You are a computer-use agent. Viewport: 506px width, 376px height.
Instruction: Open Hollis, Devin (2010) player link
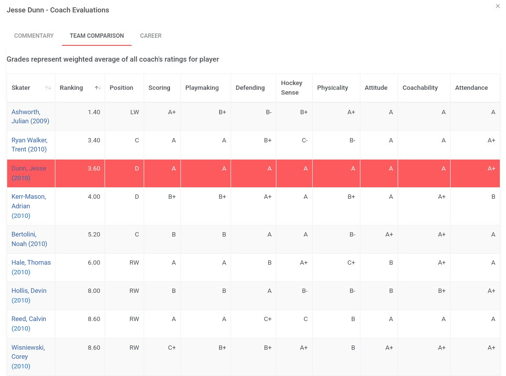coord(29,295)
